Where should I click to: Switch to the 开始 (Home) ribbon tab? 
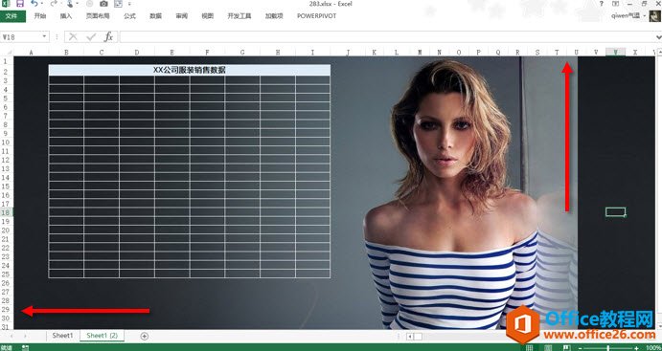[x=40, y=16]
